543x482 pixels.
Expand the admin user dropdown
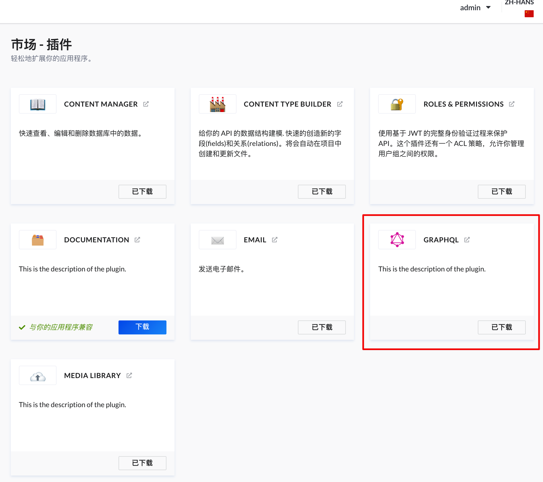[x=475, y=8]
